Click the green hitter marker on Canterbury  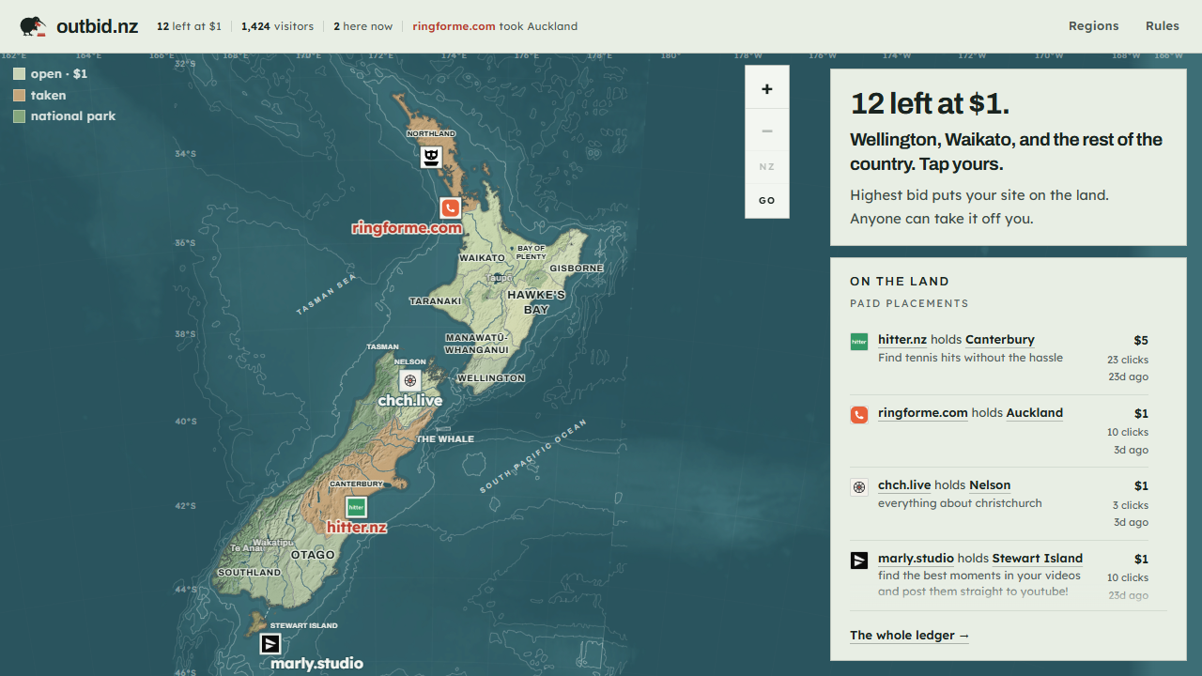click(356, 507)
